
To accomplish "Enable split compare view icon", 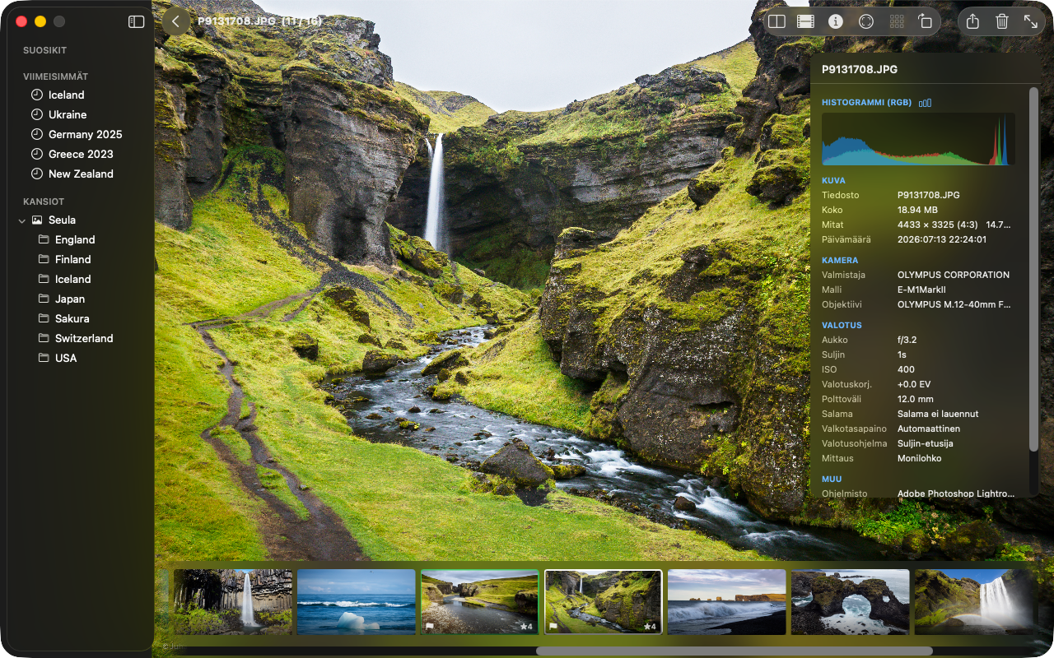I will click(x=777, y=22).
